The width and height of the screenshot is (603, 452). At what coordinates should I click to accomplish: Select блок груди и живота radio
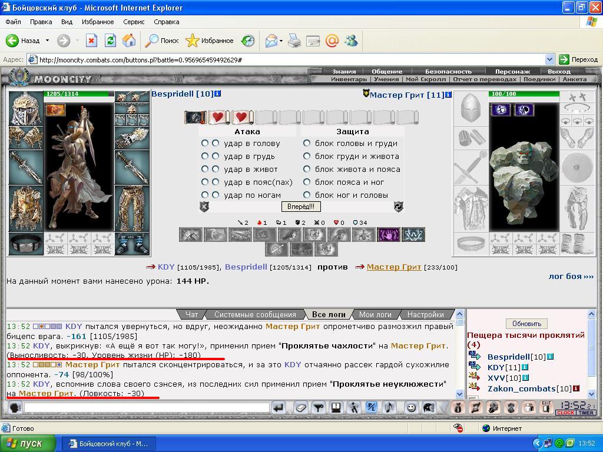point(306,156)
